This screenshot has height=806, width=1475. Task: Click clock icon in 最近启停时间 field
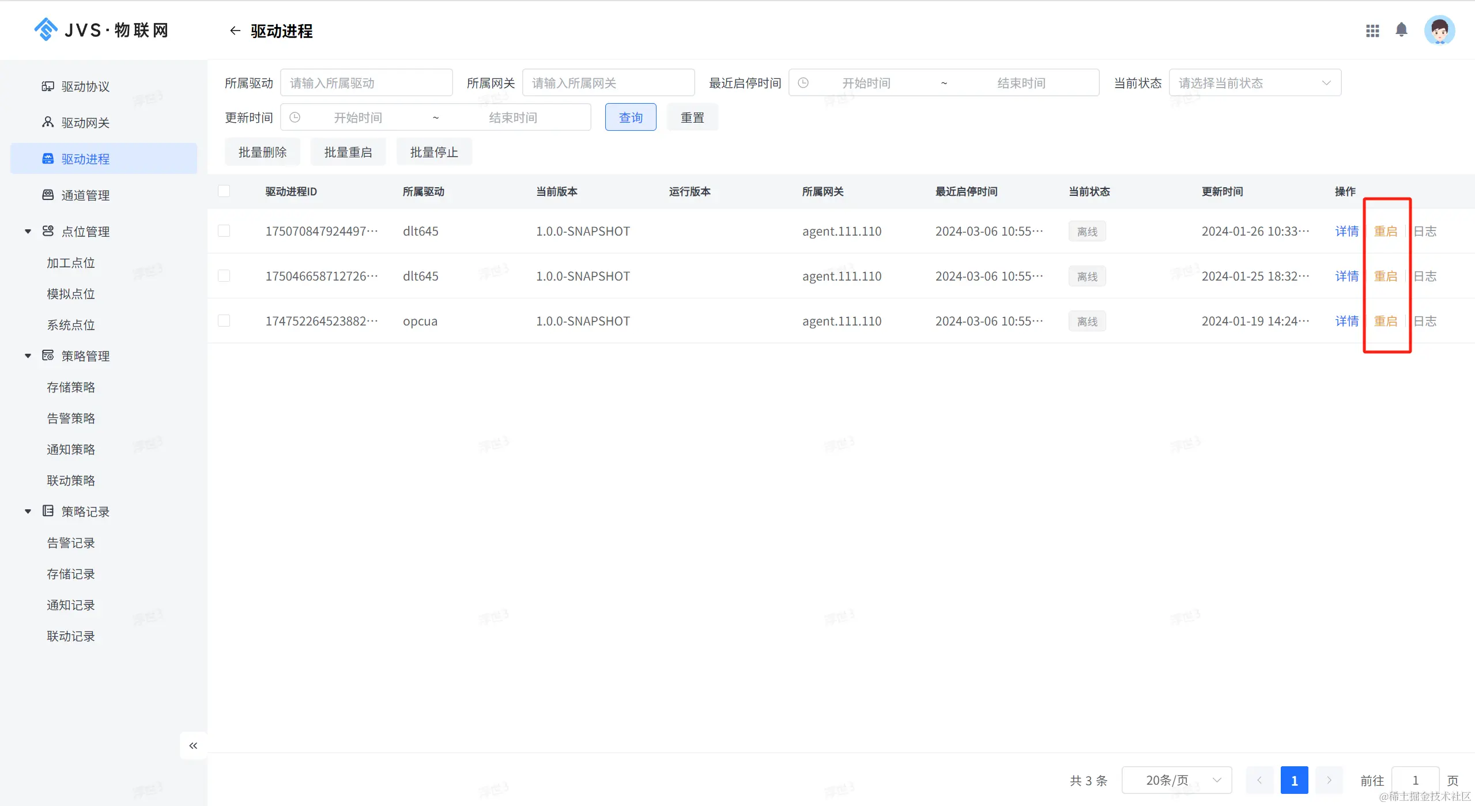(x=803, y=83)
